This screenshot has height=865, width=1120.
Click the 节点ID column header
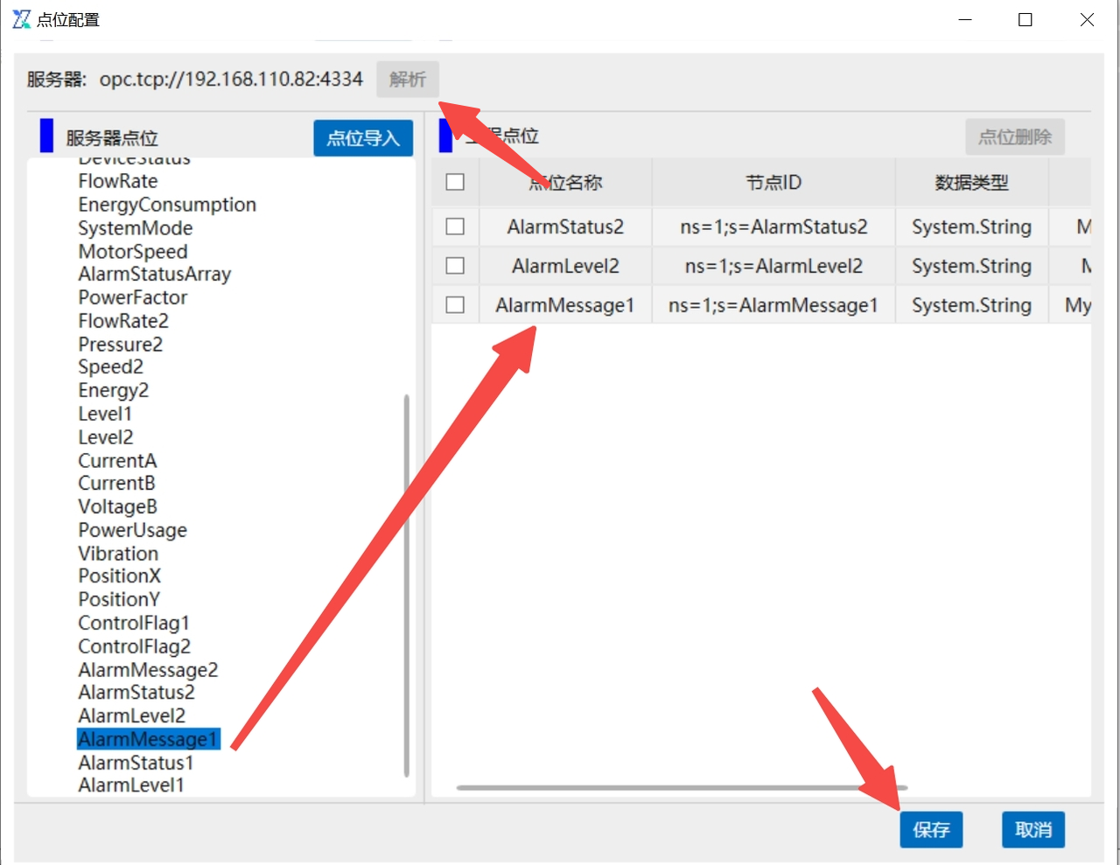[x=773, y=182]
